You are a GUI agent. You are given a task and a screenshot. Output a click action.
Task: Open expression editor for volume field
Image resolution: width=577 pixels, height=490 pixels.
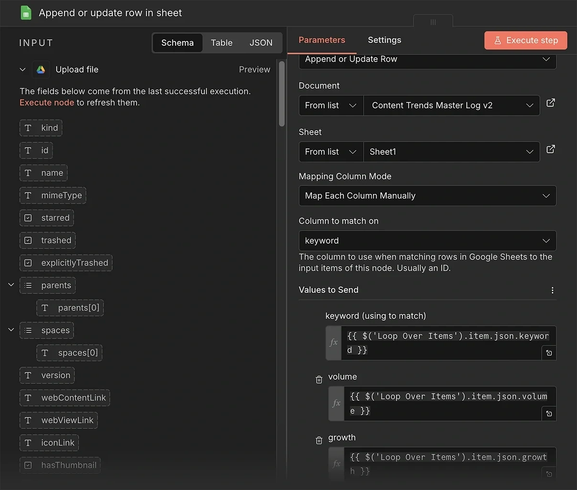click(x=549, y=413)
